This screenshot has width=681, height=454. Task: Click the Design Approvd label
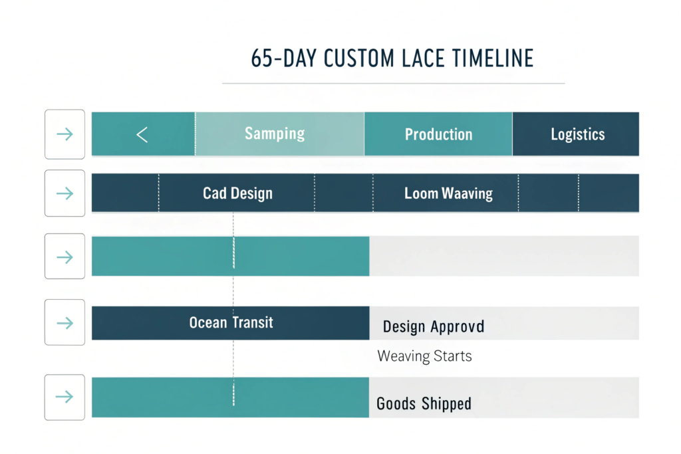click(433, 326)
